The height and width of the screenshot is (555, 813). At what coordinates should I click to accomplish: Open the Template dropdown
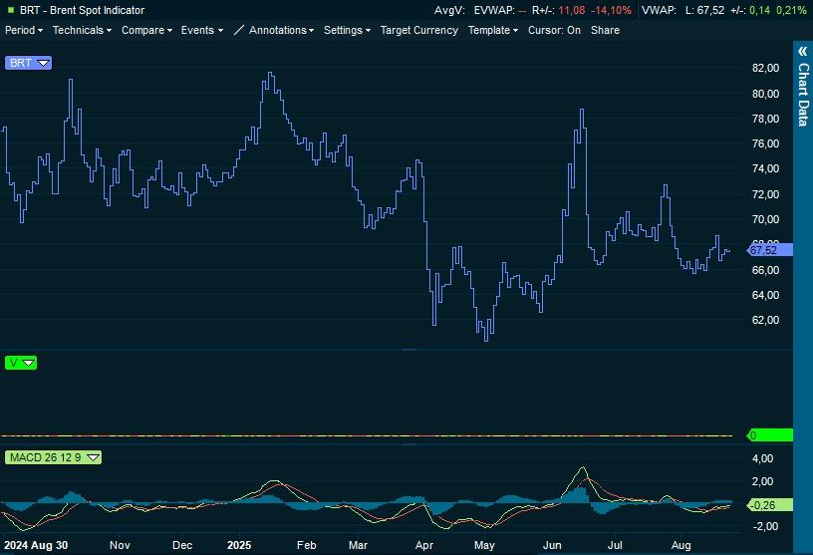tap(492, 30)
